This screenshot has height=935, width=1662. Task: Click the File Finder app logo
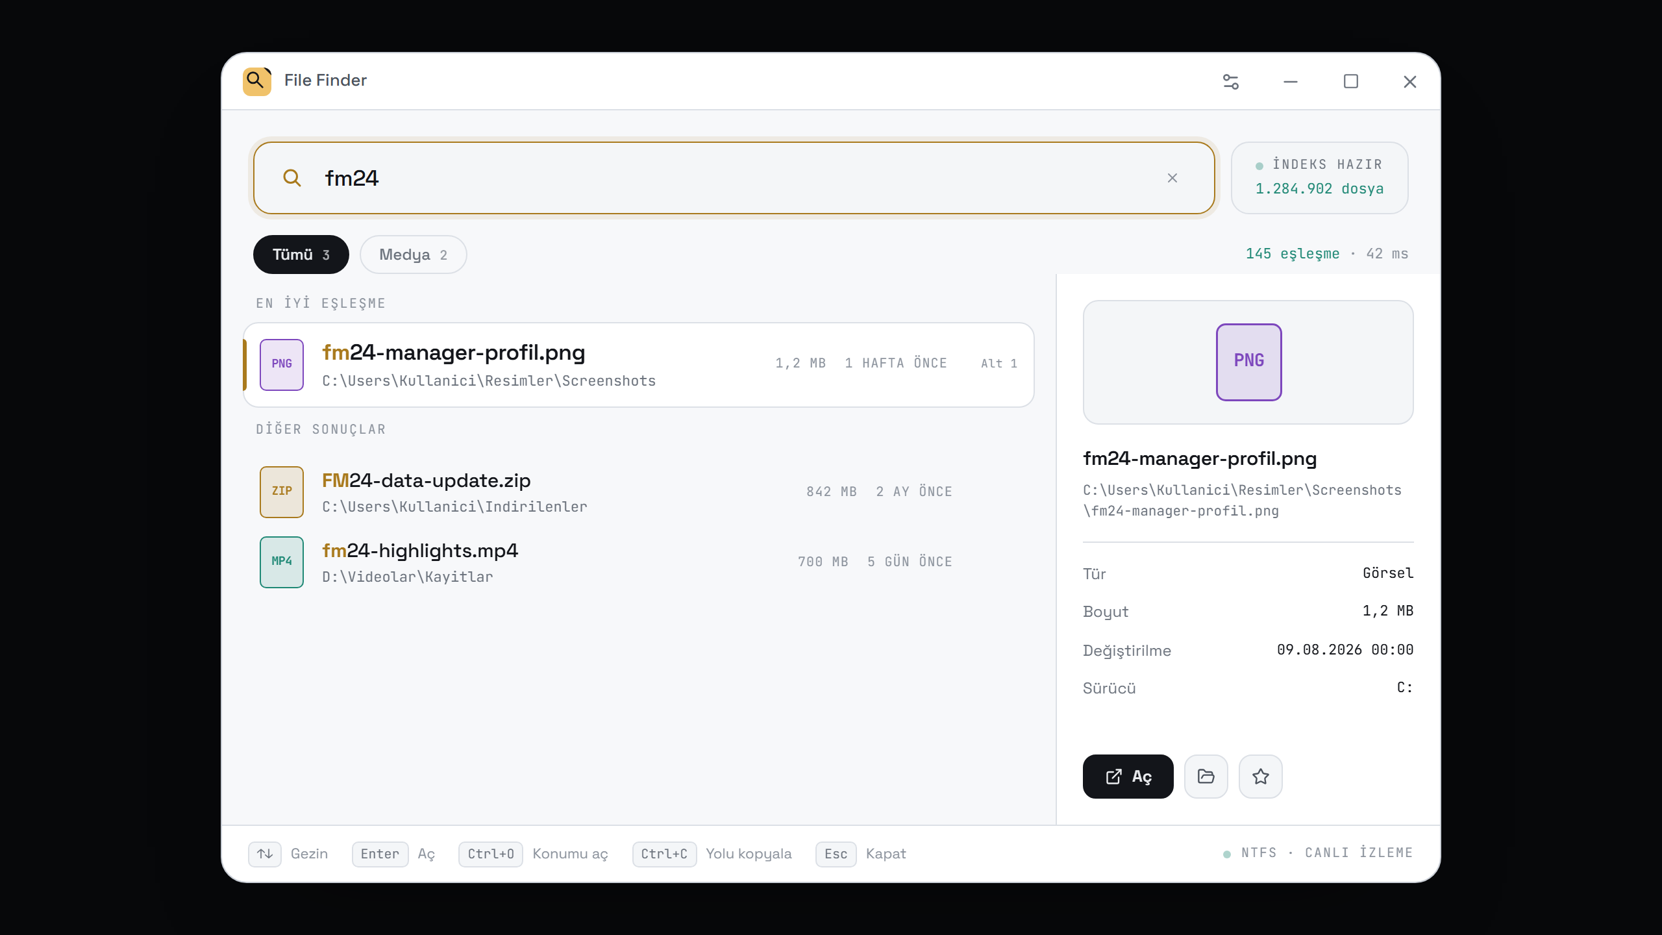pyautogui.click(x=256, y=81)
